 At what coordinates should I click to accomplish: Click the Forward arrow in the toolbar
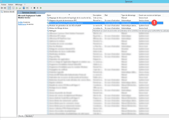[5, 8]
